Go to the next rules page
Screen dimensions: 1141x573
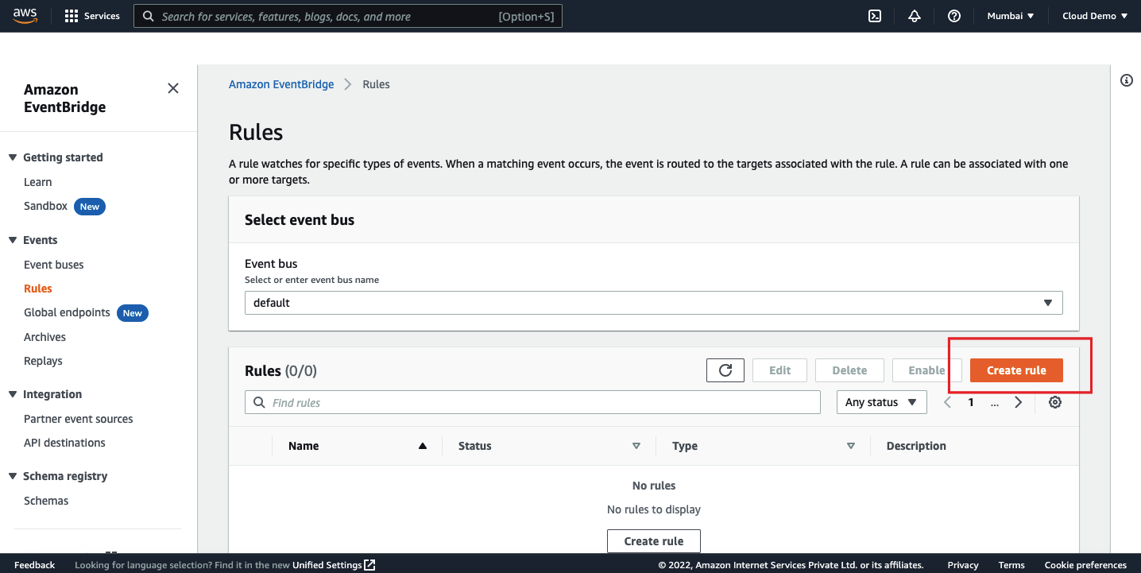(x=1019, y=402)
